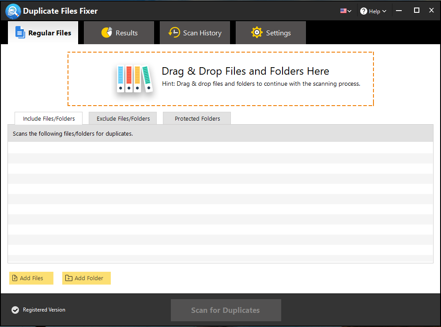Open Settings via the gear icon

point(257,32)
